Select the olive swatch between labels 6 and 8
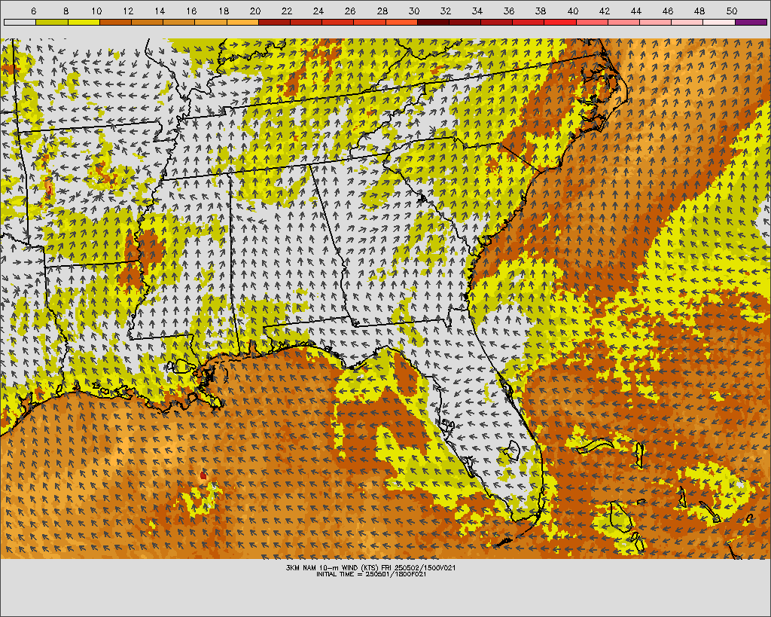This screenshot has width=771, height=617. click(x=52, y=22)
